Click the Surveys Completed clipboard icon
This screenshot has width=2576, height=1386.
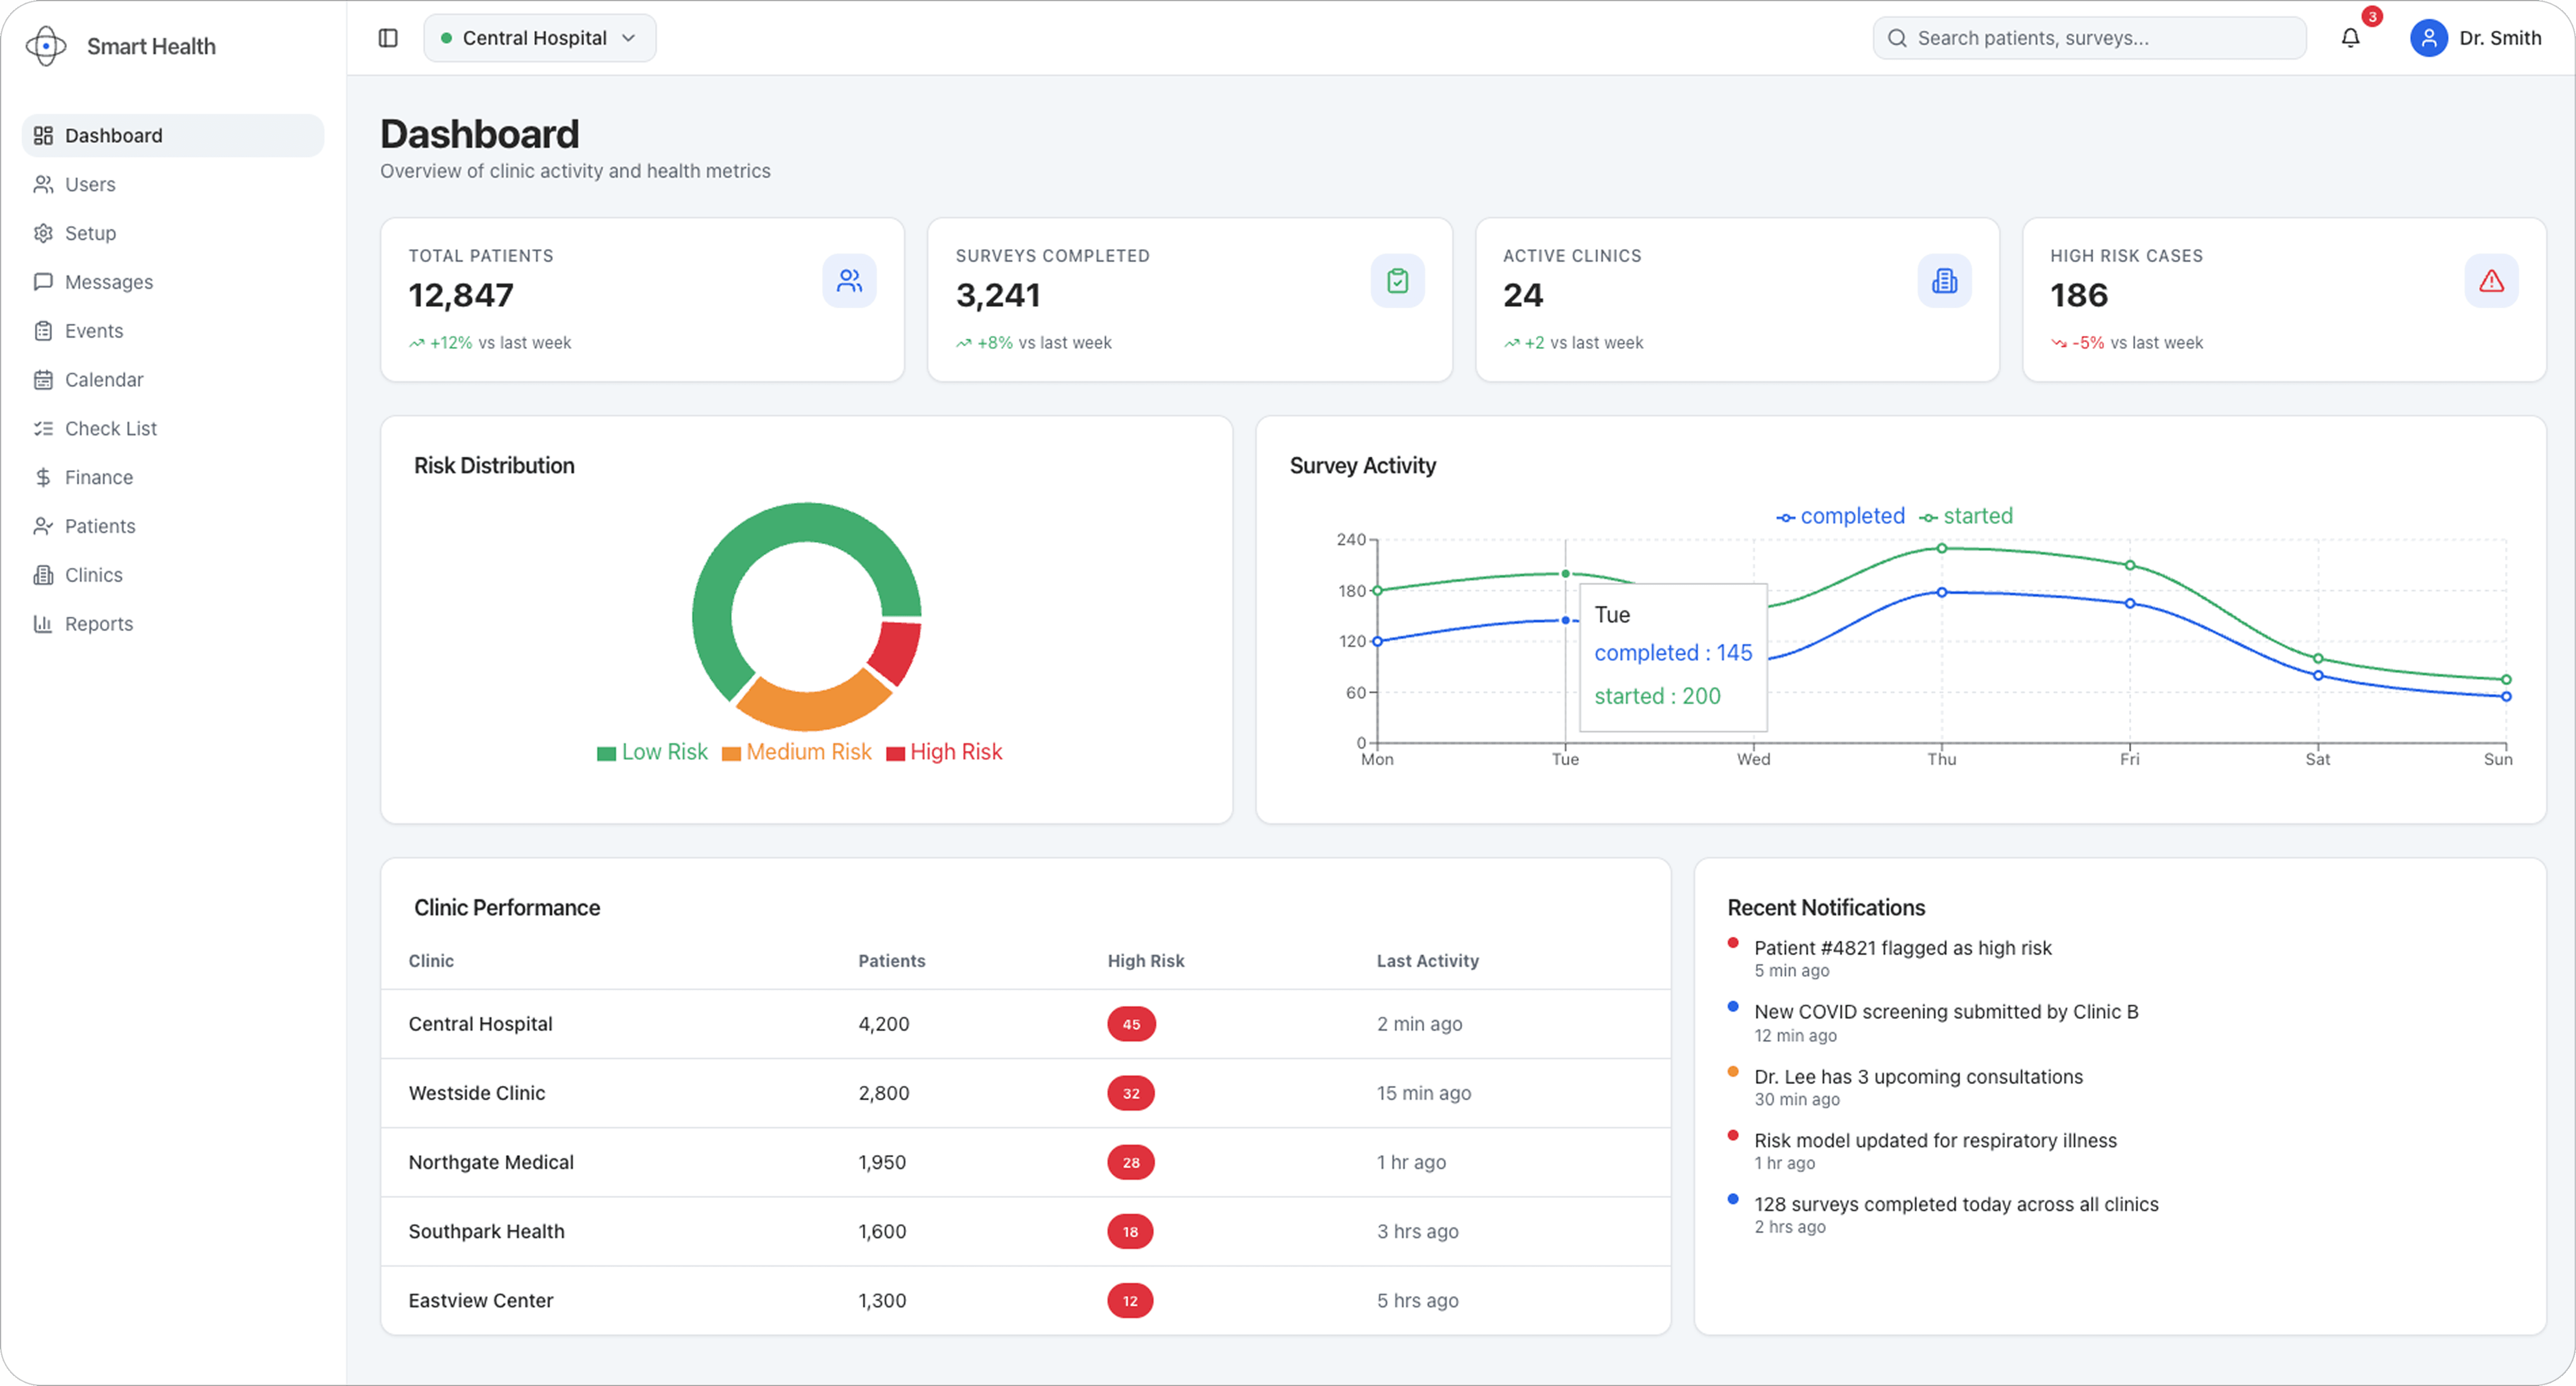click(x=1397, y=281)
